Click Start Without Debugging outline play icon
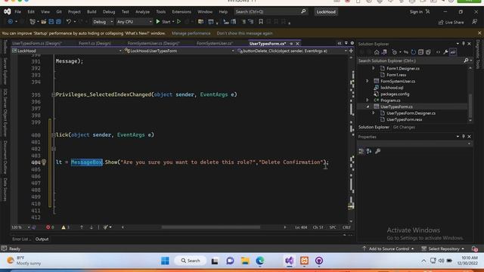 pos(178,22)
